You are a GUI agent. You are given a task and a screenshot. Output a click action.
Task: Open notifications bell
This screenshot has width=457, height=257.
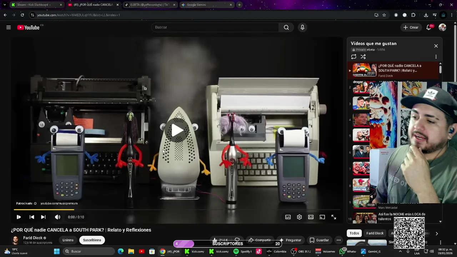(429, 27)
